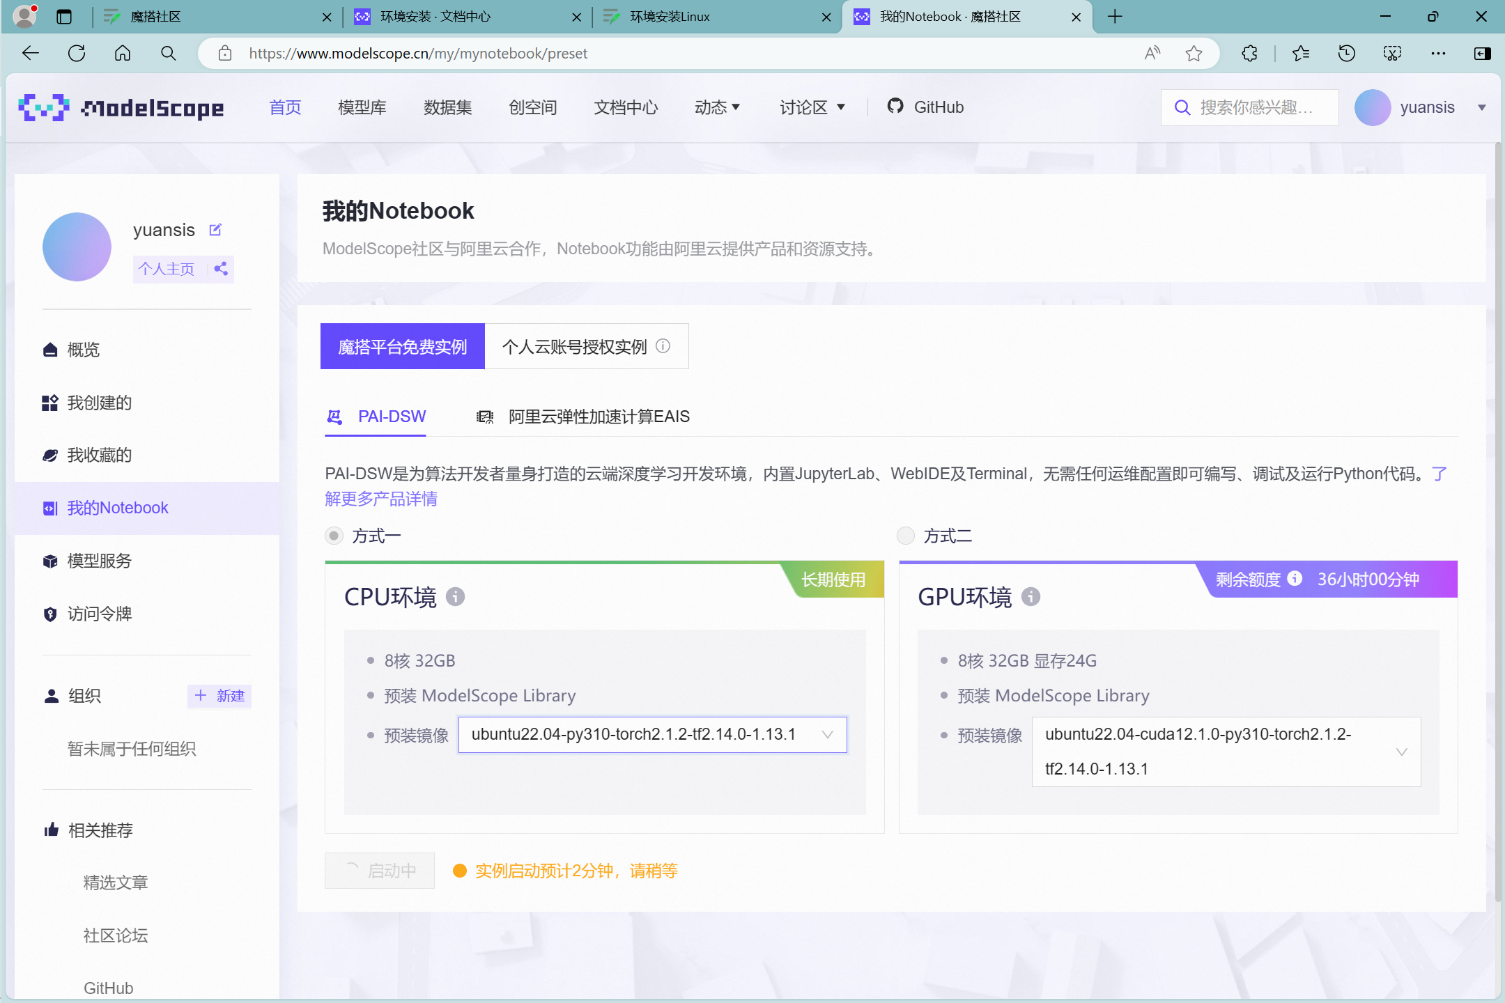Viewport: 1505px width, 1003px height.
Task: Switch to 魔搭平台免费实例 tab
Action: point(403,346)
